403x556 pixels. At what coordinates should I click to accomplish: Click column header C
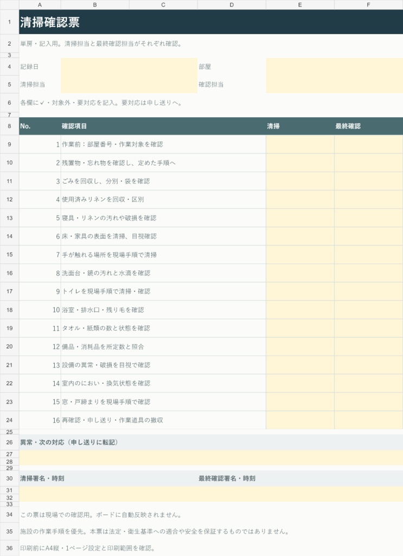click(163, 4)
